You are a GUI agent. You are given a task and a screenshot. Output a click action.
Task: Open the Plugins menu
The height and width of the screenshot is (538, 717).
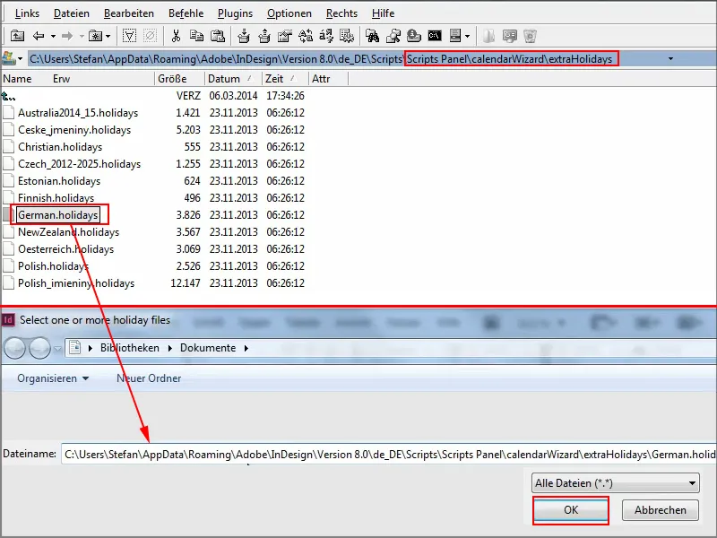pyautogui.click(x=235, y=13)
